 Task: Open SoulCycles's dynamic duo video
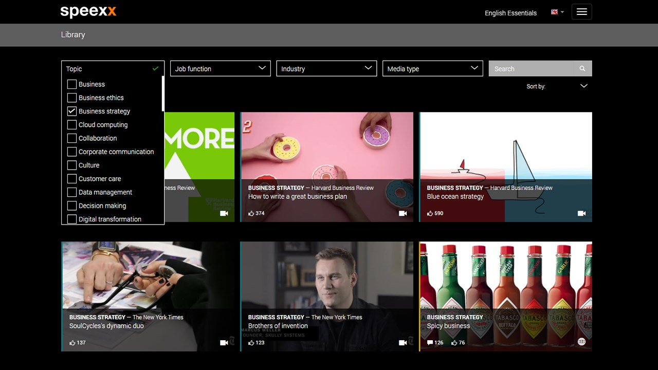point(148,297)
